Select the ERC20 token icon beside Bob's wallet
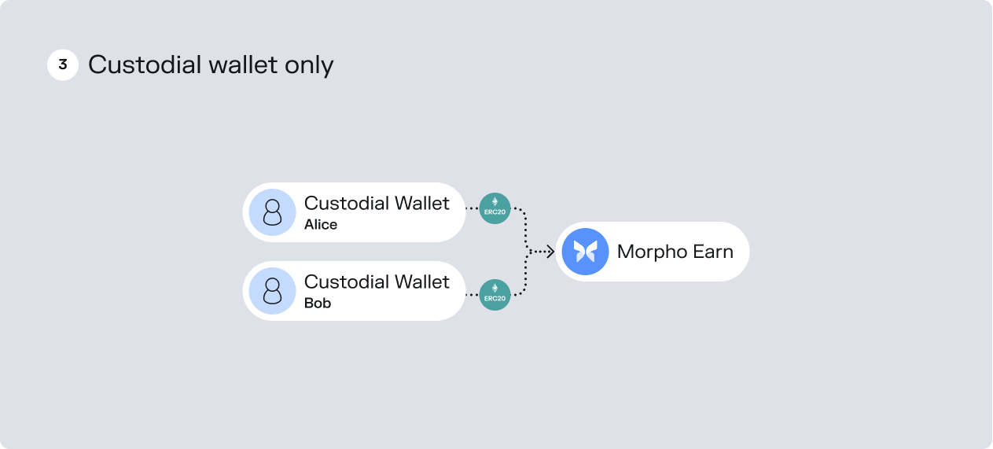 [495, 295]
